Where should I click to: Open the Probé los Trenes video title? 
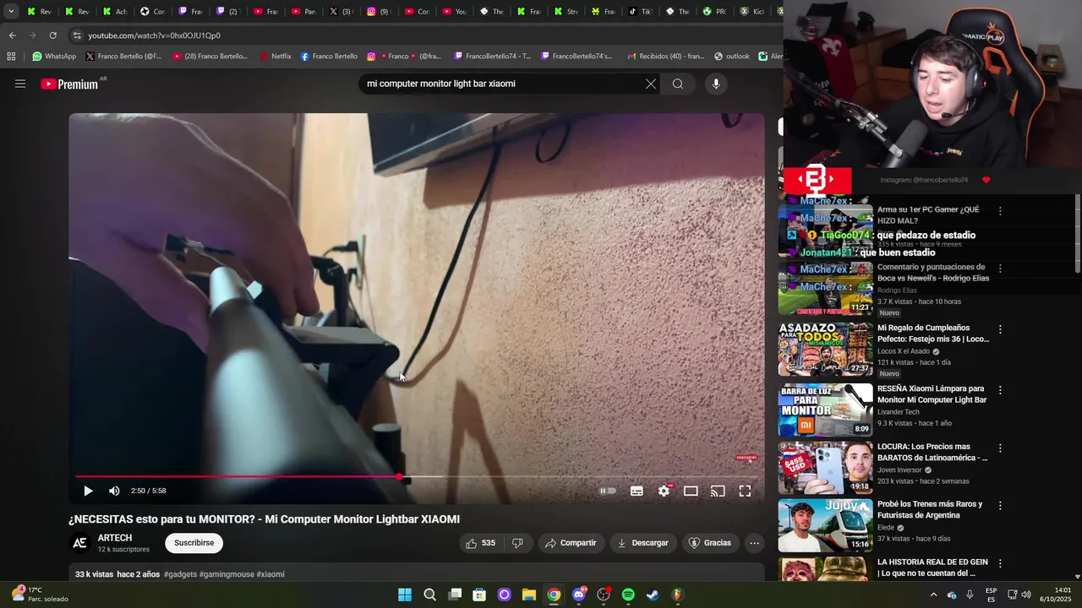coord(930,510)
